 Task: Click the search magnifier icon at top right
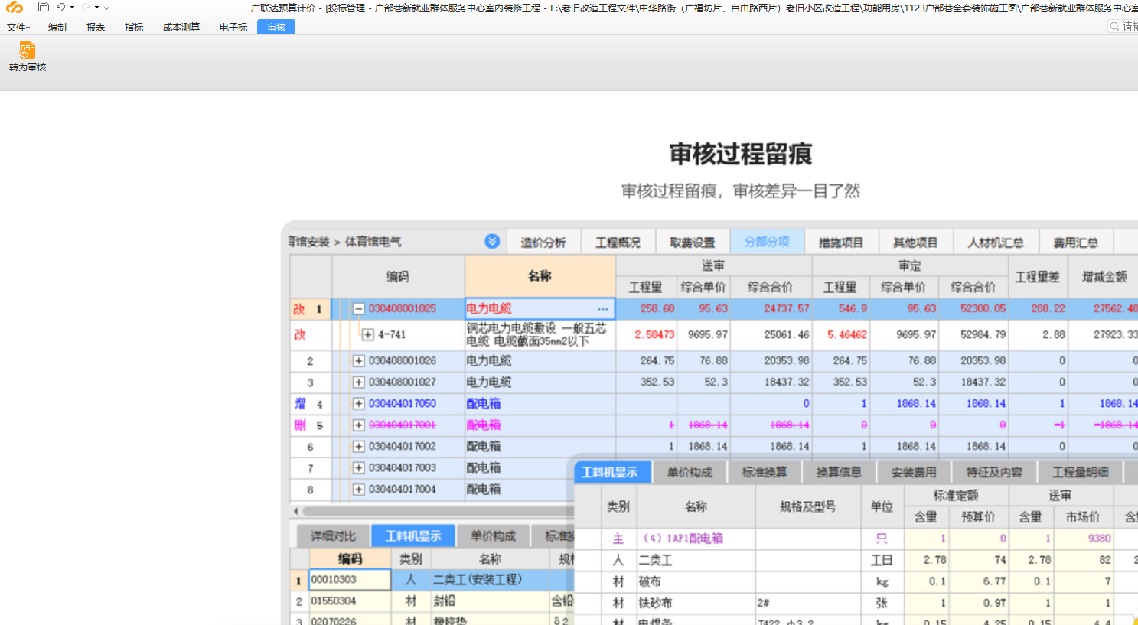[x=1114, y=27]
